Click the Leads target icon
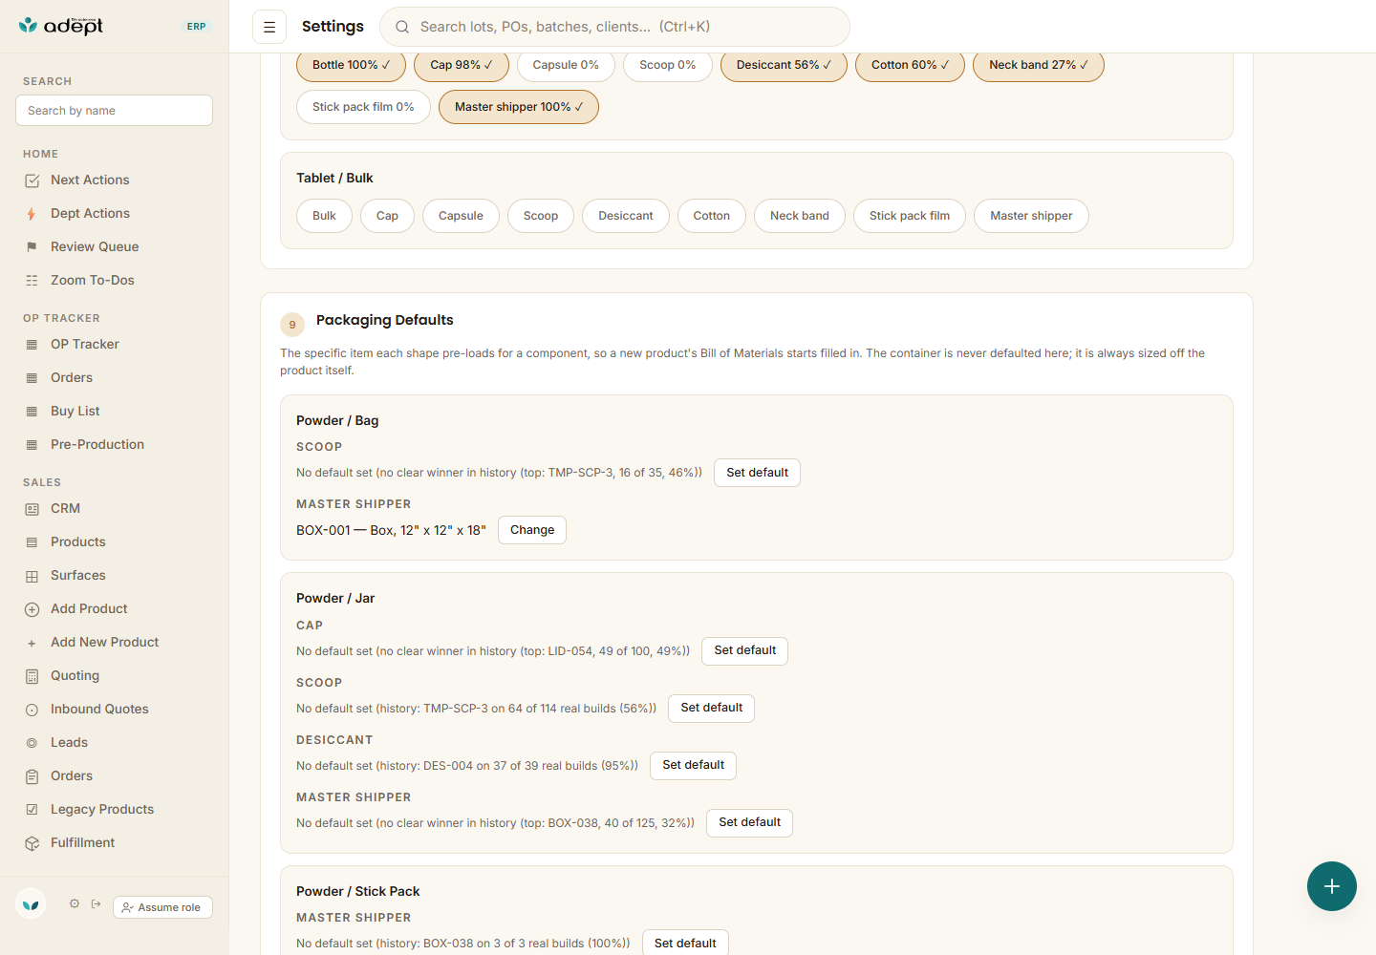 coord(32,743)
